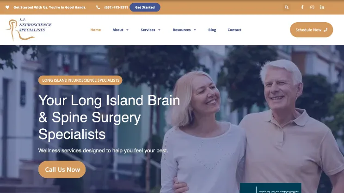344x193 pixels.
Task: Click the phone handset icon
Action: click(98, 7)
